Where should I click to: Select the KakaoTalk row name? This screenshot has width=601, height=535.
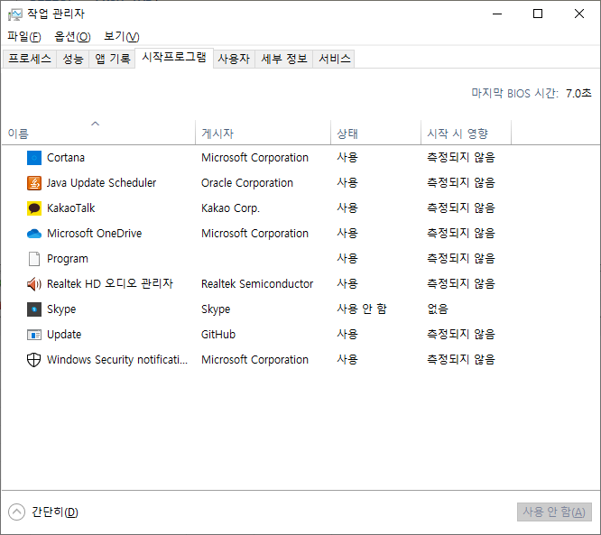coord(71,208)
